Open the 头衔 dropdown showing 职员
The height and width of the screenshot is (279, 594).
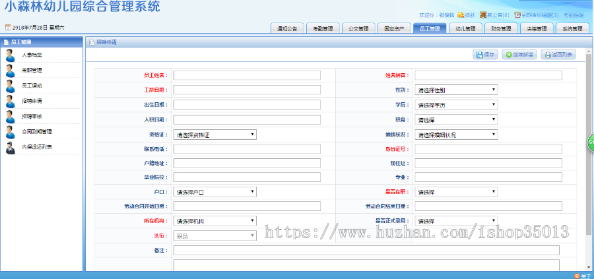click(x=214, y=236)
